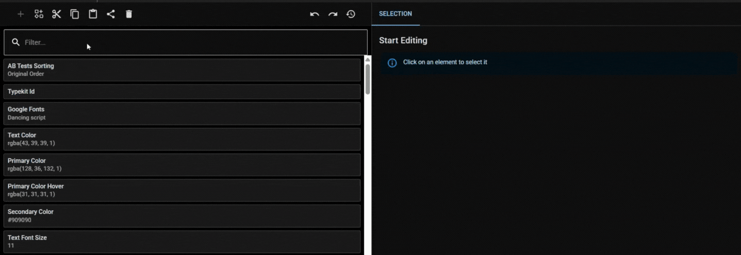Click the share icon
This screenshot has width=741, height=255.
111,14
